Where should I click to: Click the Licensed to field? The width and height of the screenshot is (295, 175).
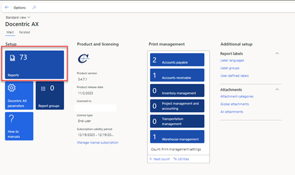click(x=95, y=108)
